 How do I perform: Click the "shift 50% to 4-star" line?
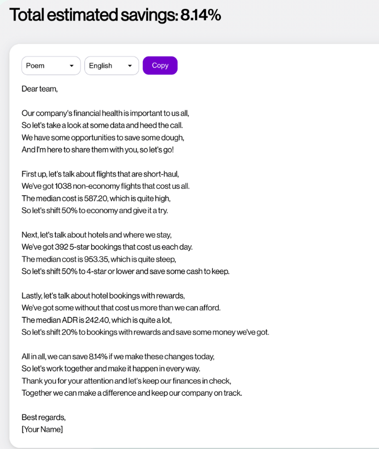coord(125,271)
